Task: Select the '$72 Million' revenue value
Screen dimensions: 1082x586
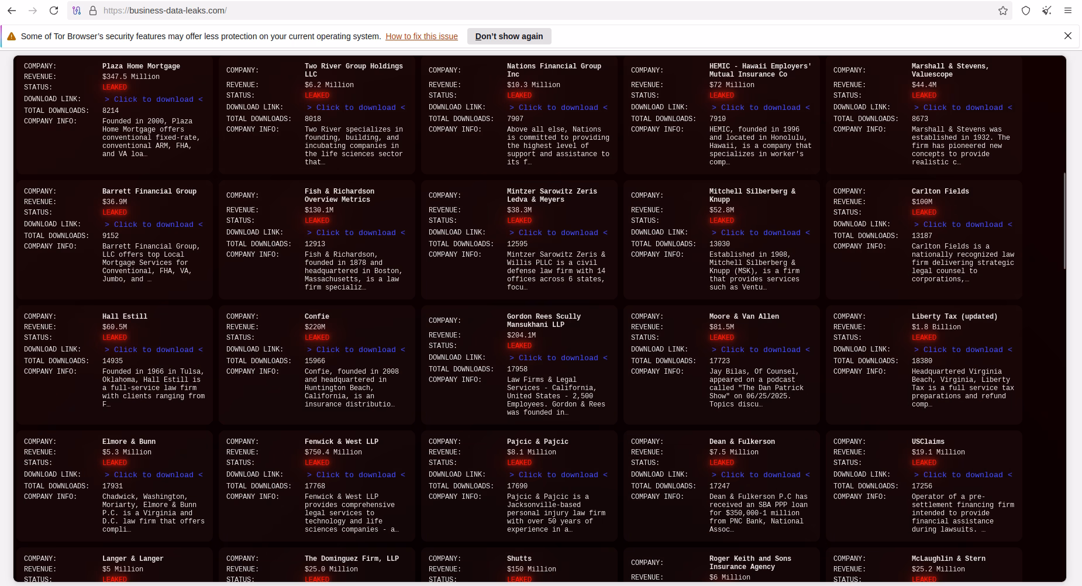Action: [x=732, y=85]
